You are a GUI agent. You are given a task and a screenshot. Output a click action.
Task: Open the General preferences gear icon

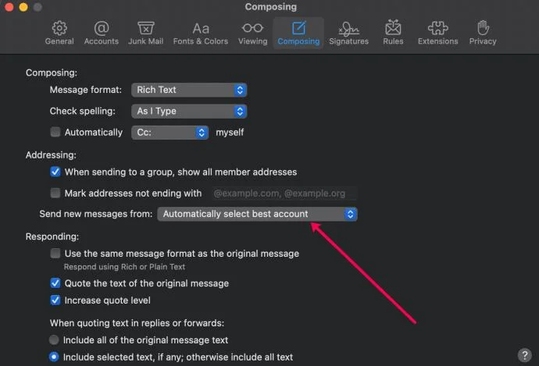pos(59,29)
